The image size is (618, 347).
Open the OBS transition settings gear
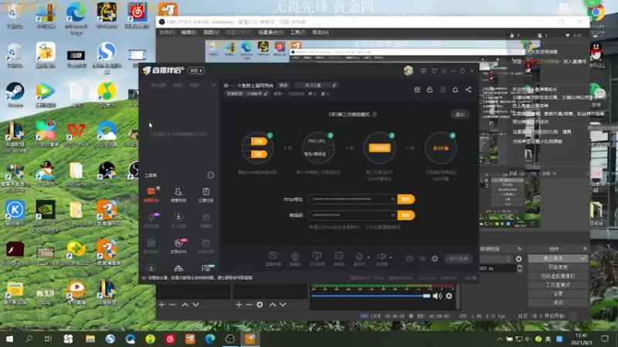518,259
